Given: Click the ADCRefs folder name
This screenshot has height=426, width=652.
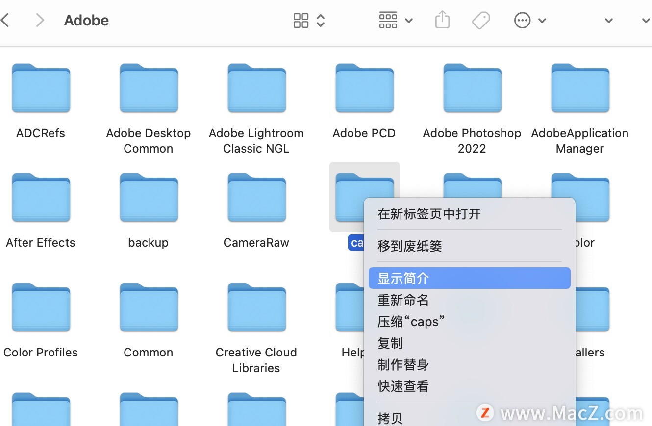Looking at the screenshot, I should (x=41, y=133).
